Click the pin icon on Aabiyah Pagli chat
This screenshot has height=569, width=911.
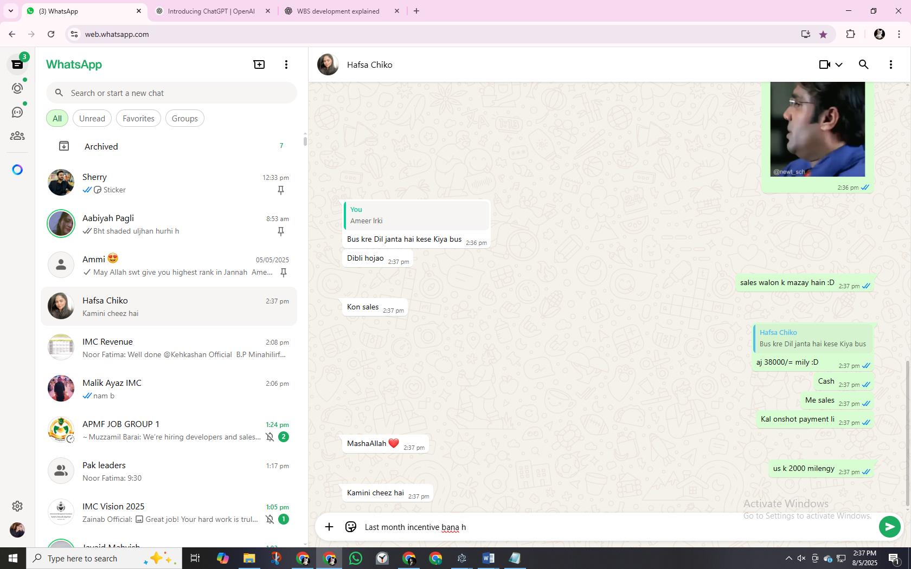coord(281,231)
